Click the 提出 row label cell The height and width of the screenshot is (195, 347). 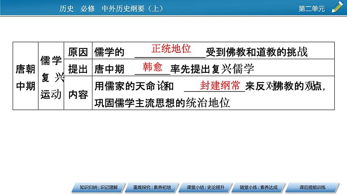78,69
